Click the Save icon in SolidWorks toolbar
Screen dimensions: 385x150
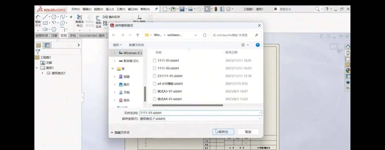click(x=182, y=9)
